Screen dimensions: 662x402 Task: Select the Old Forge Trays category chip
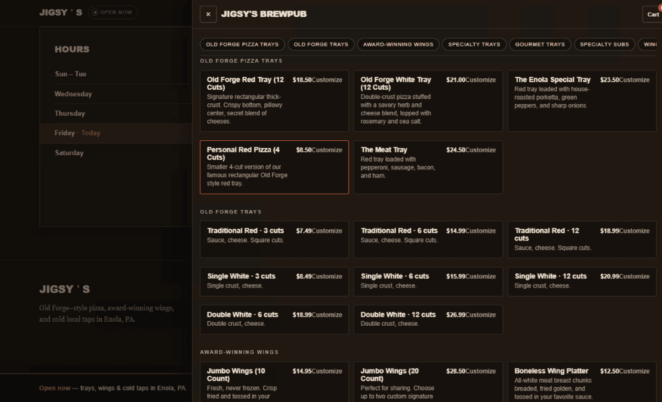pyautogui.click(x=321, y=45)
